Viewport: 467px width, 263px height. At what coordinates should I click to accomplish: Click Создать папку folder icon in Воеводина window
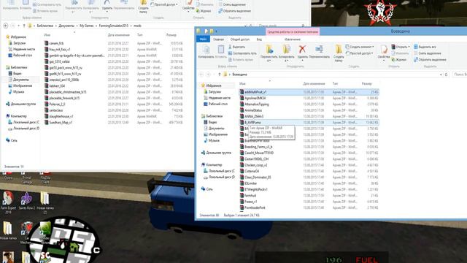click(339, 49)
